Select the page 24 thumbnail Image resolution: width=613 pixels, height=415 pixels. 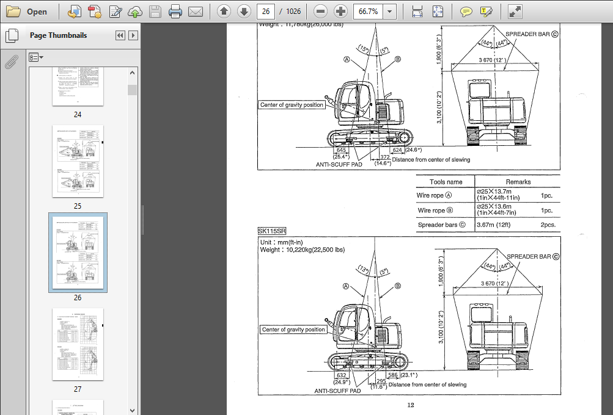tap(78, 86)
